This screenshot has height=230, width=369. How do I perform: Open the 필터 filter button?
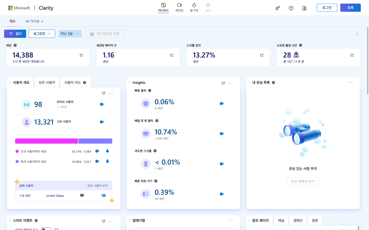(15, 34)
